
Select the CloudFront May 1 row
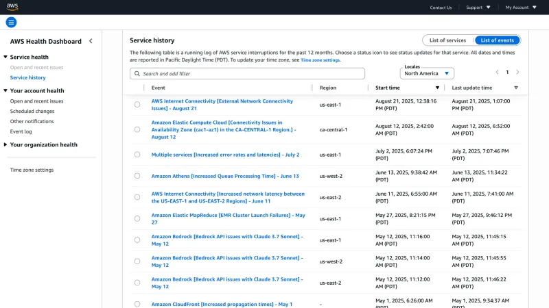[137, 304]
